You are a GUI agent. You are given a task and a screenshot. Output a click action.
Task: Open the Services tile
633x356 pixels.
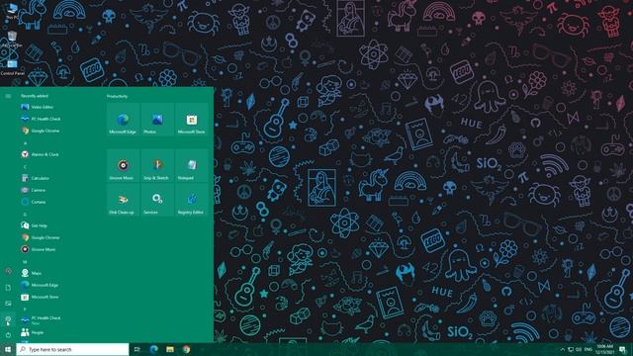[x=157, y=200]
